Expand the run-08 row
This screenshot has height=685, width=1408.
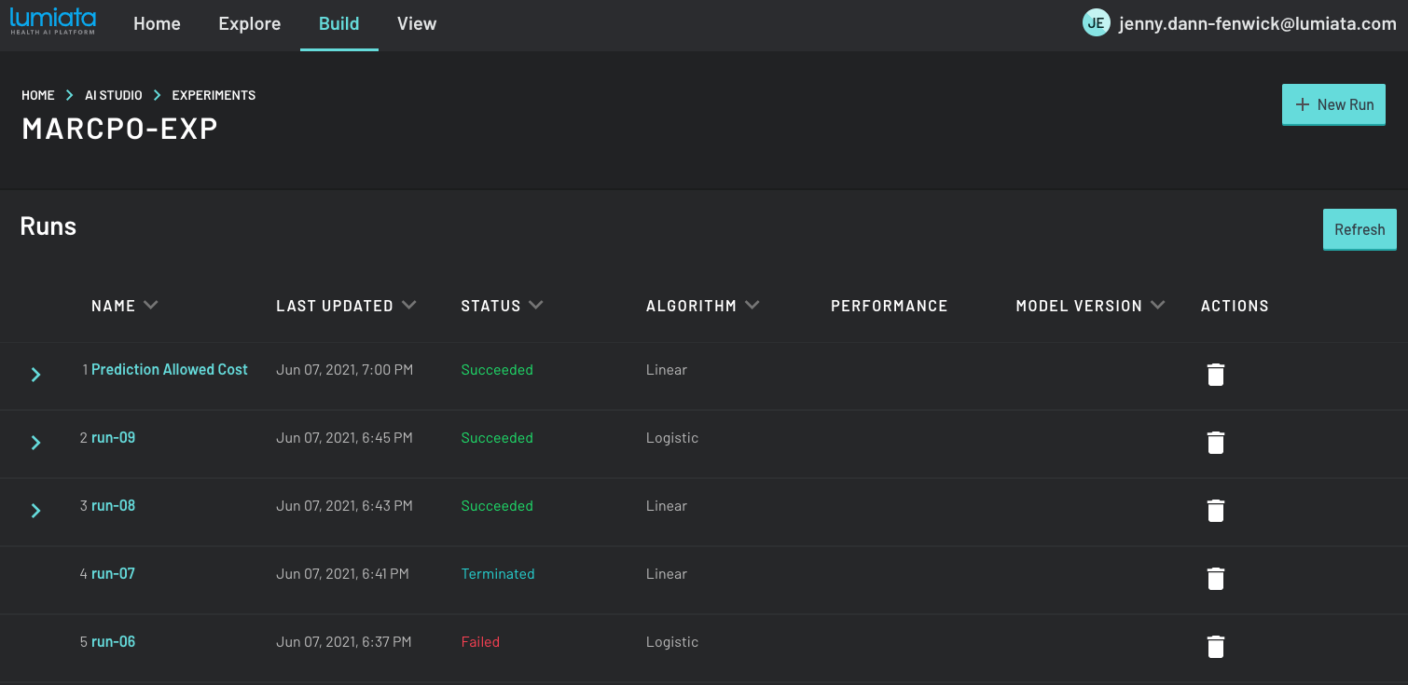coord(35,511)
